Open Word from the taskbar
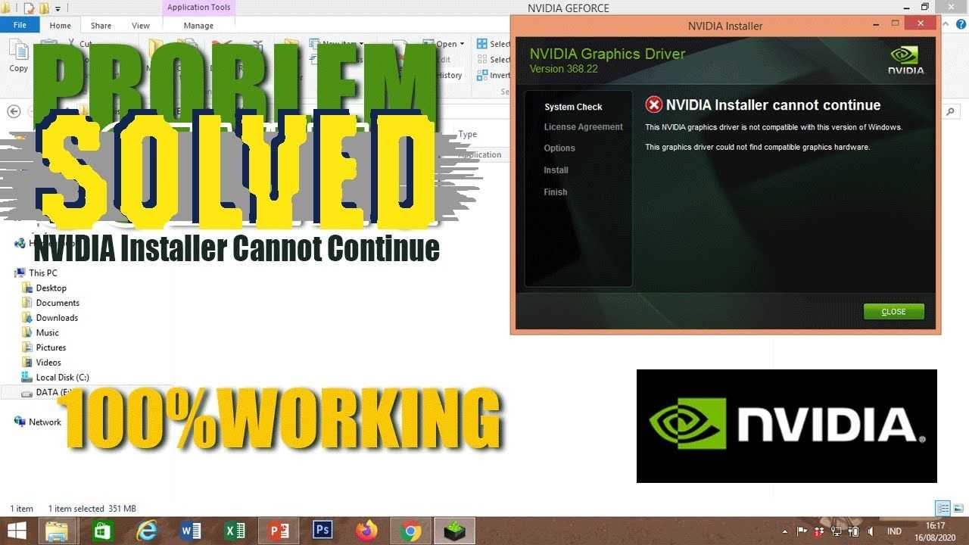Image resolution: width=969 pixels, height=545 pixels. coord(191,531)
